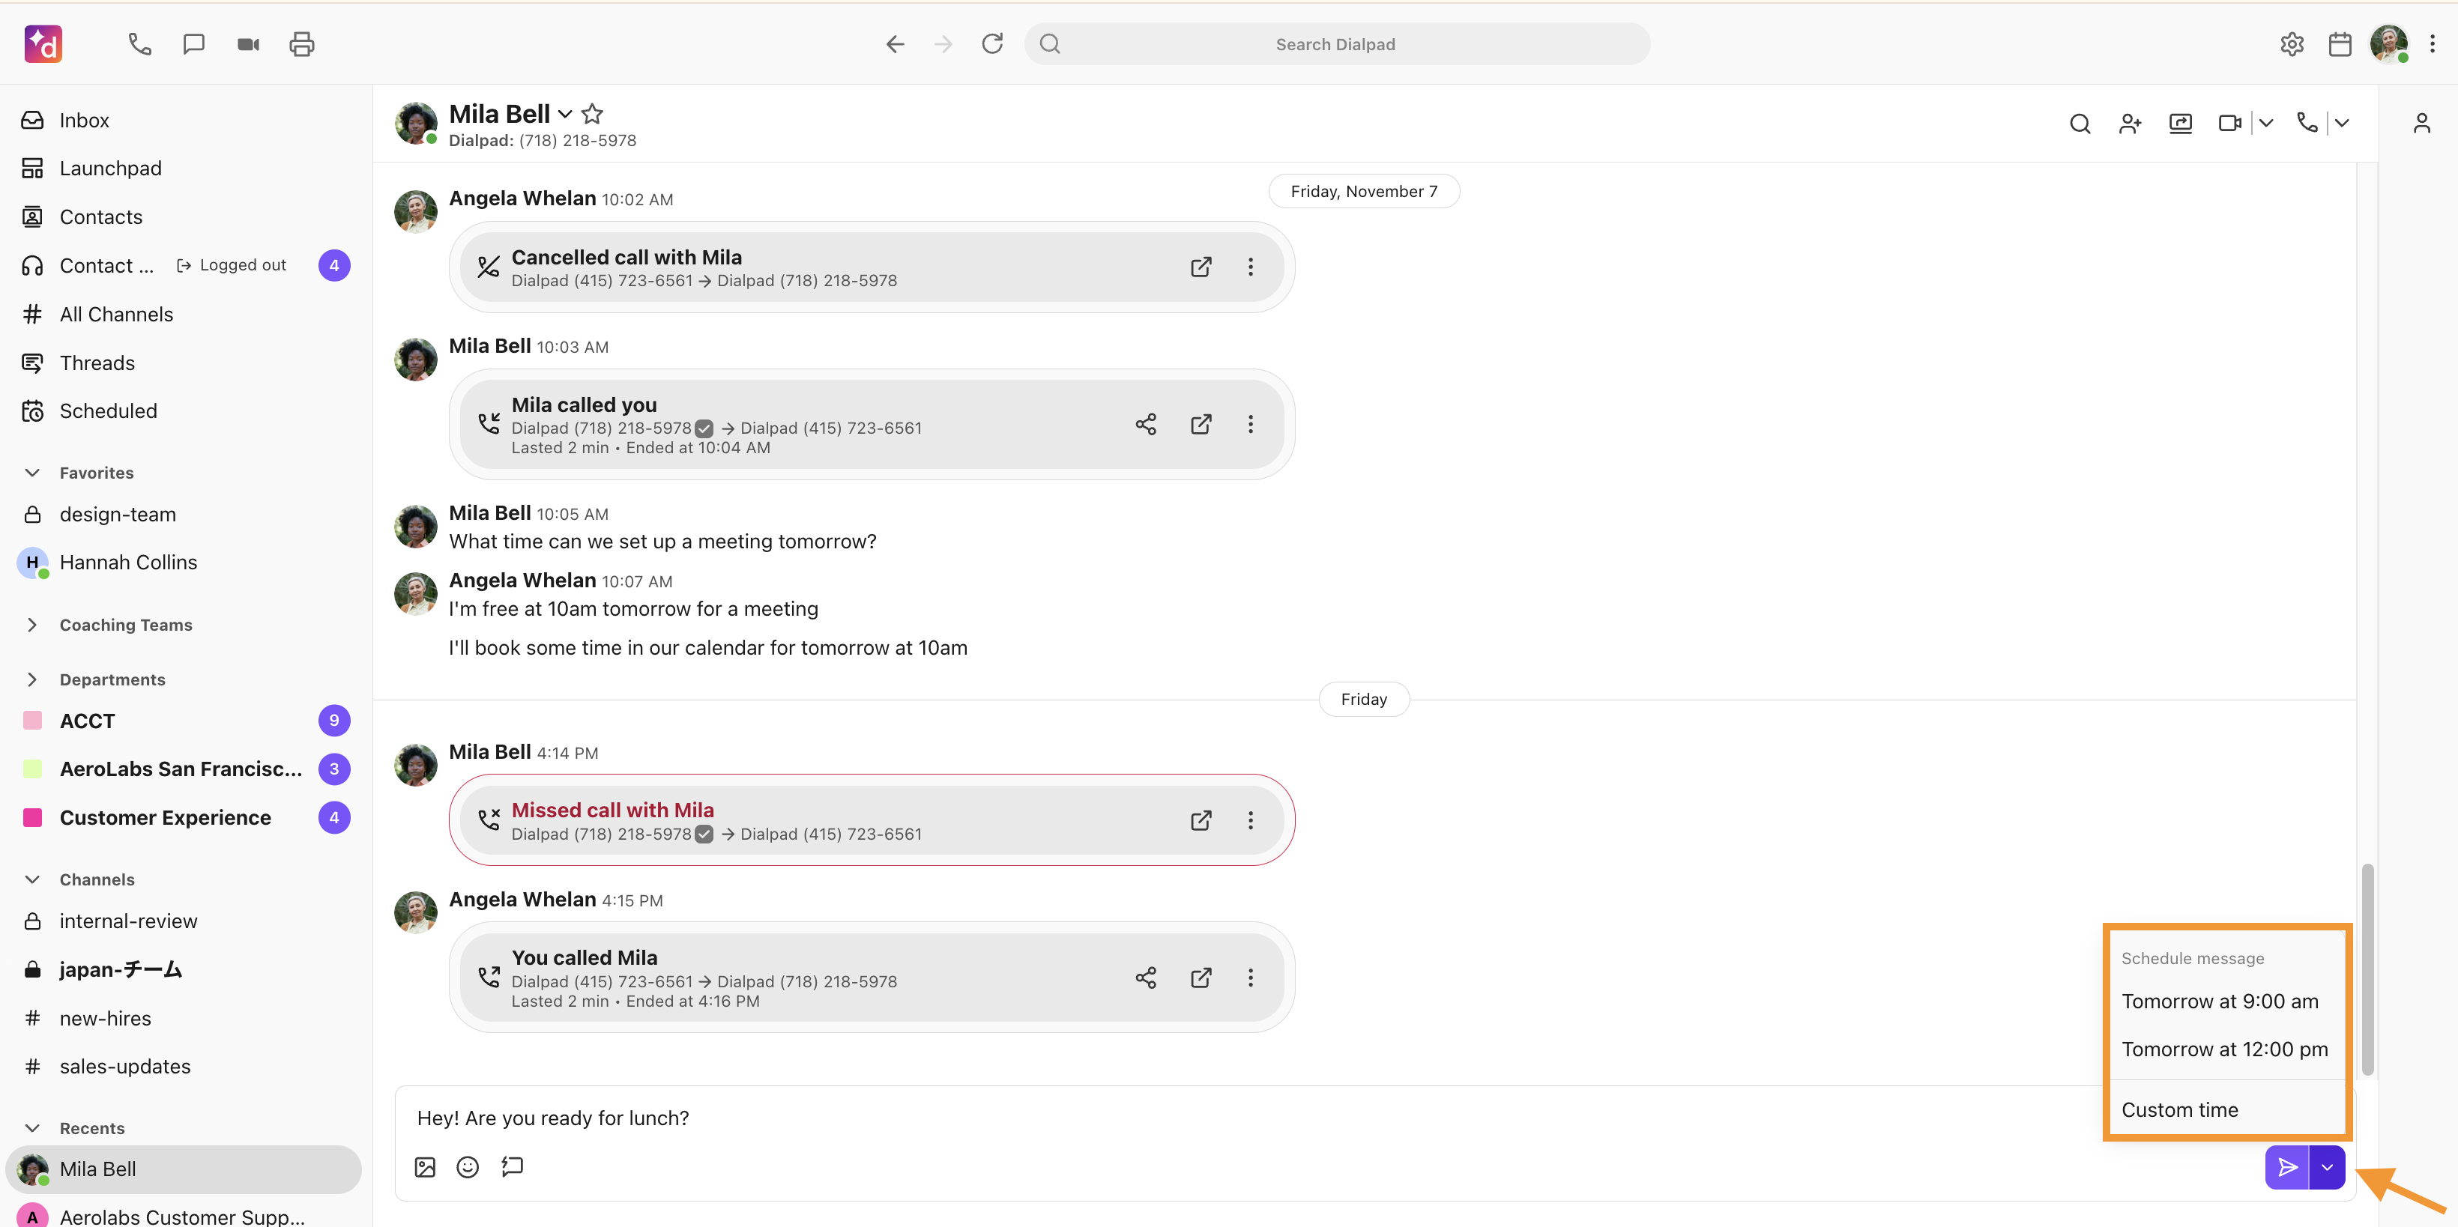Select AeroLabs San Francisco department

[x=184, y=769]
